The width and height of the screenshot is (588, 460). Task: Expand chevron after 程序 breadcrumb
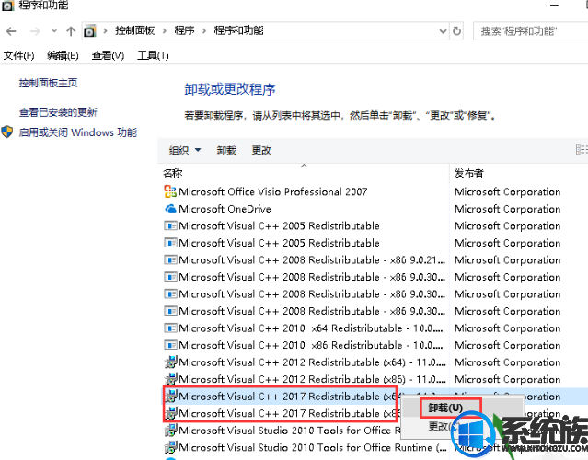click(204, 31)
